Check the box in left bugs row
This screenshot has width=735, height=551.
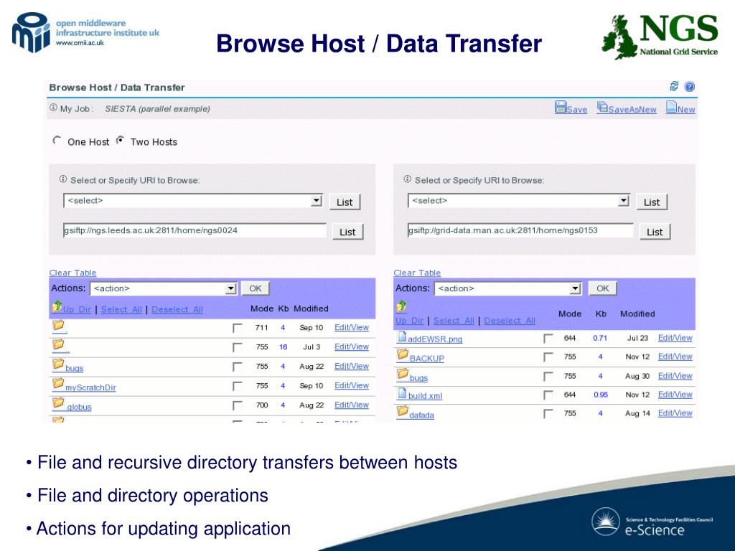click(x=237, y=367)
